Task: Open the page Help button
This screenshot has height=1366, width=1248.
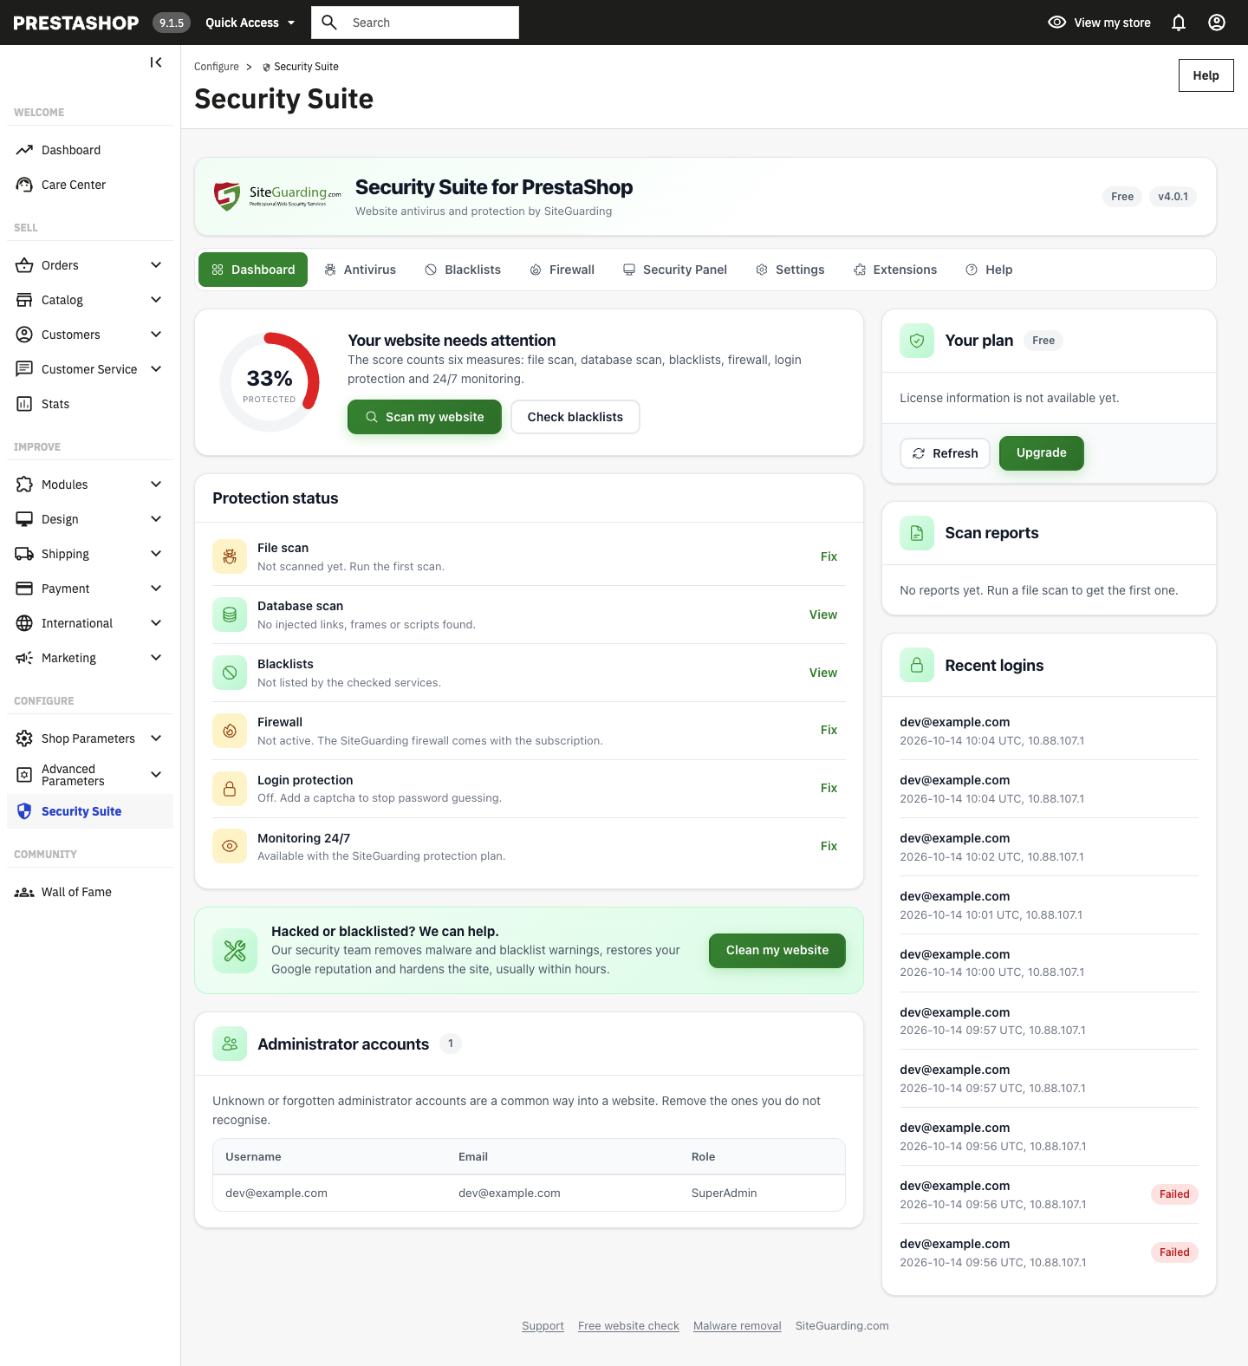Action: [1206, 75]
